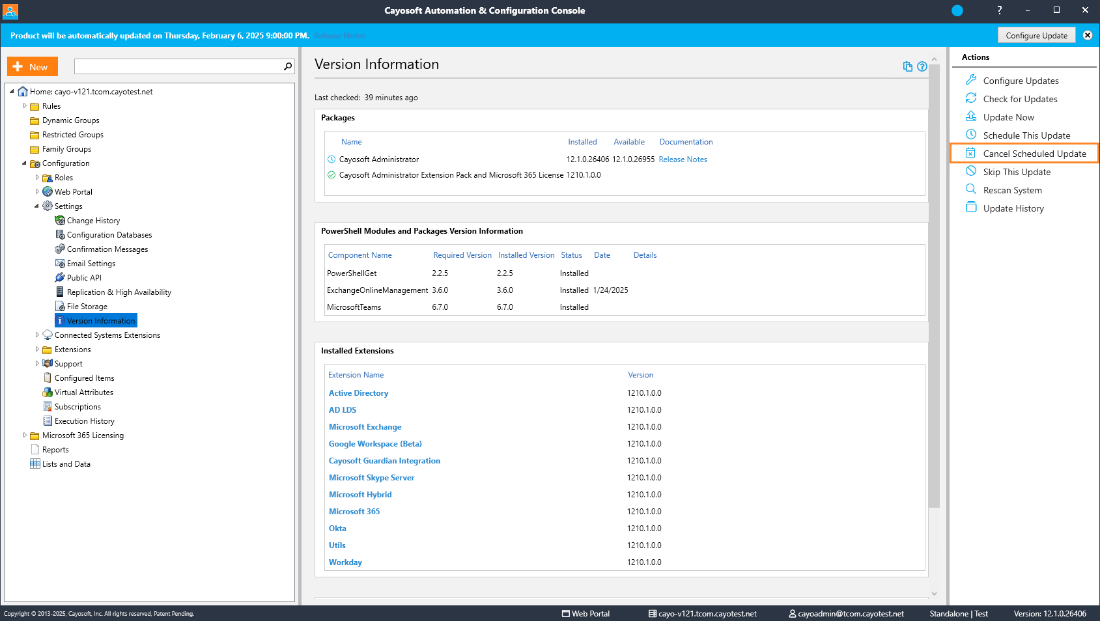
Task: Open help with the question mark icon
Action: [x=922, y=66]
